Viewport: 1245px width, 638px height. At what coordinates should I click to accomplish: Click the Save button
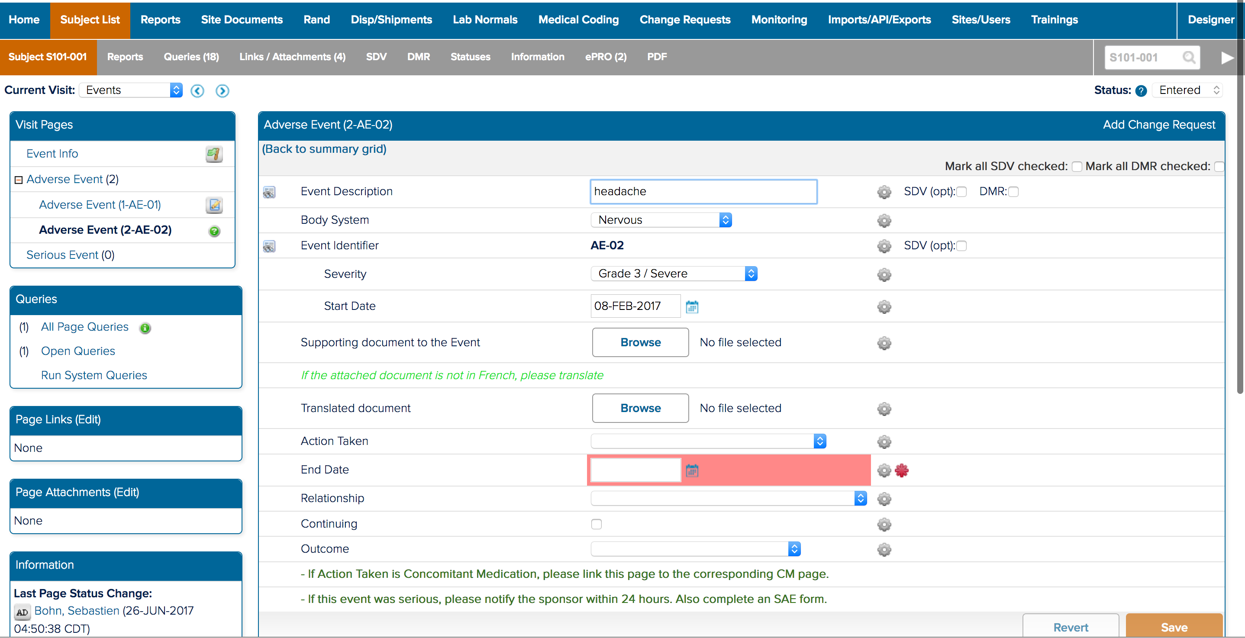click(x=1174, y=627)
